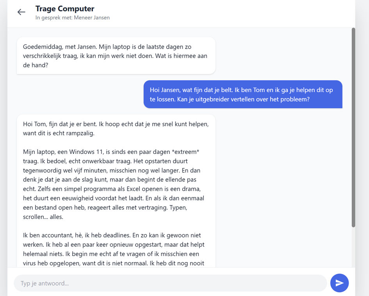
Task: Click Jansen's first "Goedemiddag" message bubble
Action: [x=116, y=56]
